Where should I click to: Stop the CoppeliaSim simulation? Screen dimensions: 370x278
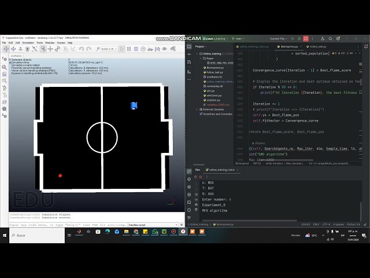[x=136, y=49]
